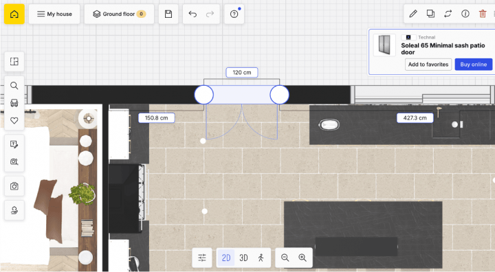Show product info with the i icon

coord(465,14)
